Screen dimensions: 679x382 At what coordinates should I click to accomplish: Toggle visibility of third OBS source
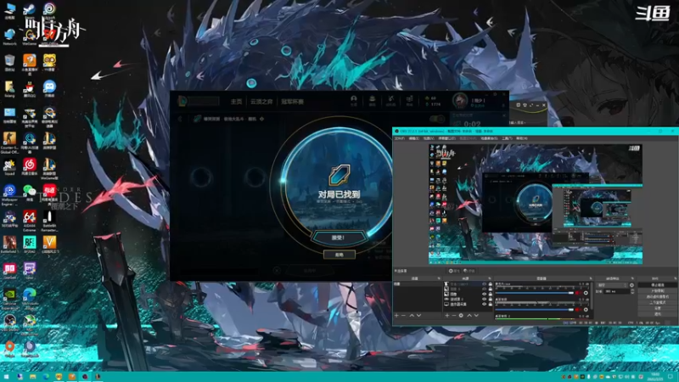point(484,294)
